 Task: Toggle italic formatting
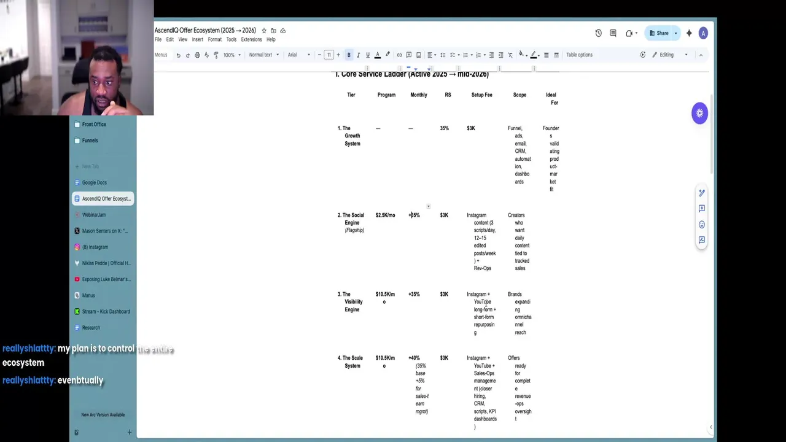point(358,55)
